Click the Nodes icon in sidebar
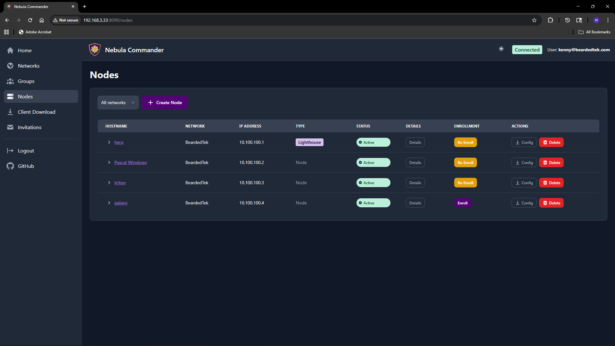This screenshot has width=615, height=346. [10, 96]
